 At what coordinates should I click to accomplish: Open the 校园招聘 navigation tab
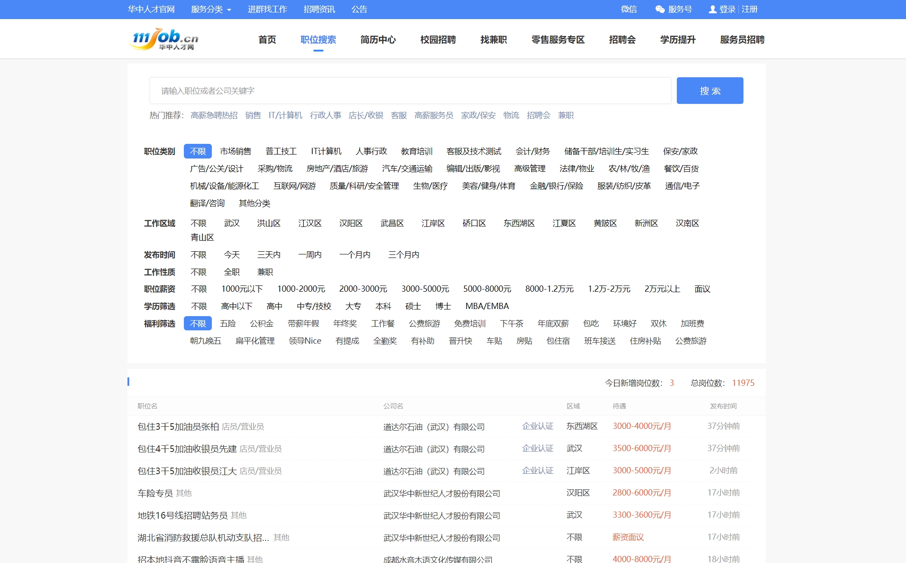[x=438, y=40]
